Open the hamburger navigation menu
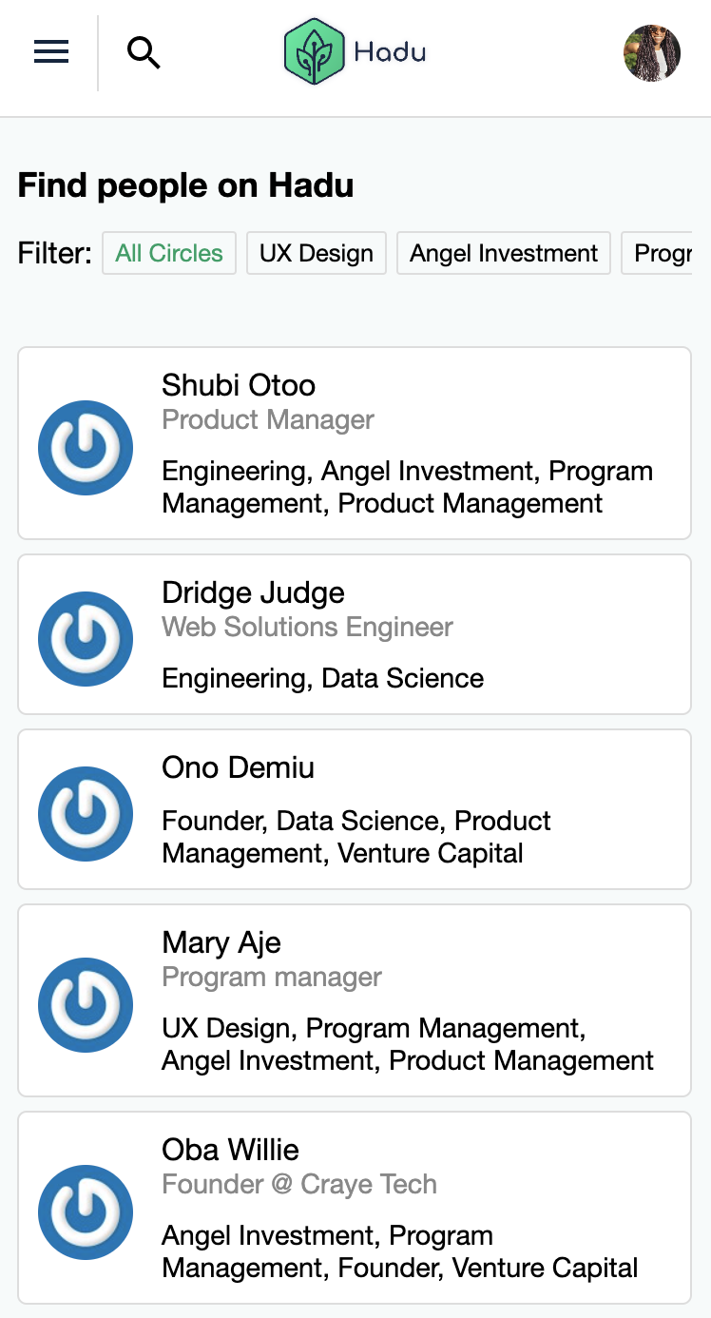Image resolution: width=711 pixels, height=1318 pixels. [x=51, y=52]
